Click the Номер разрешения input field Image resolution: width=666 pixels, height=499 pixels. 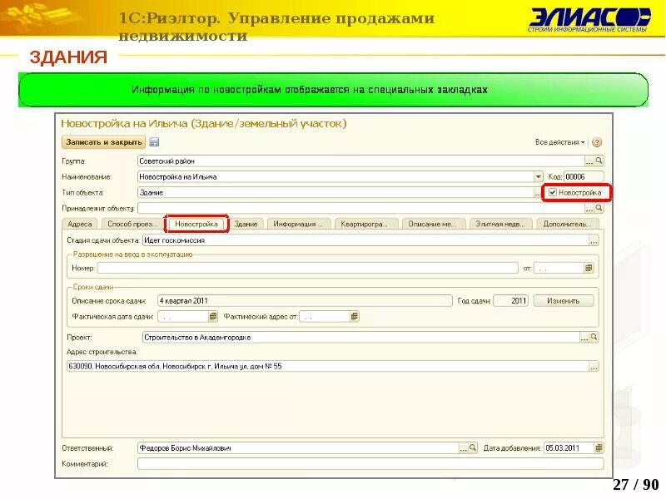pyautogui.click(x=307, y=268)
